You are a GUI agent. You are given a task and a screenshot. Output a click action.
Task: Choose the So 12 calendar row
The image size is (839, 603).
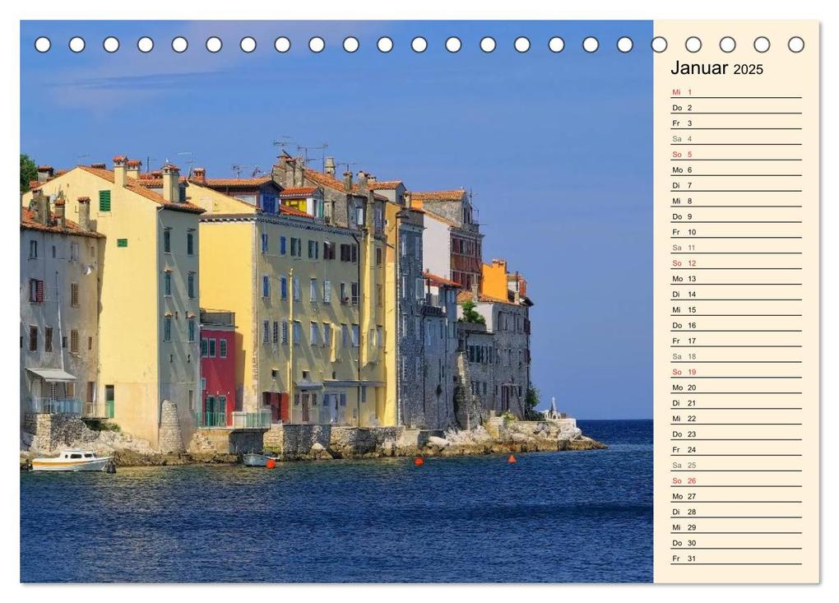tap(735, 263)
